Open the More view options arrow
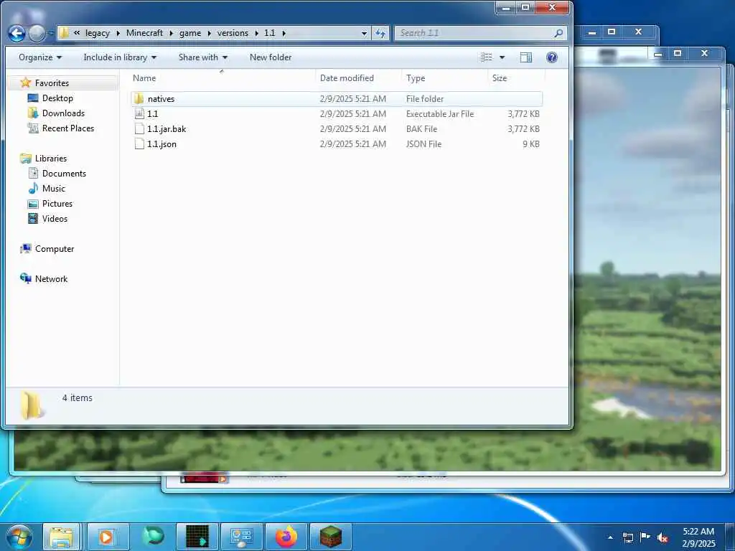The width and height of the screenshot is (735, 551). click(502, 57)
